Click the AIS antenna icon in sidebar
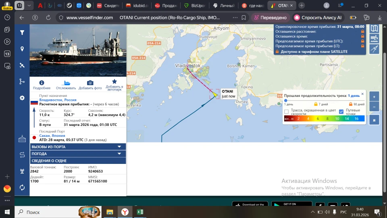This screenshot has width=387, height=218. click(22, 171)
